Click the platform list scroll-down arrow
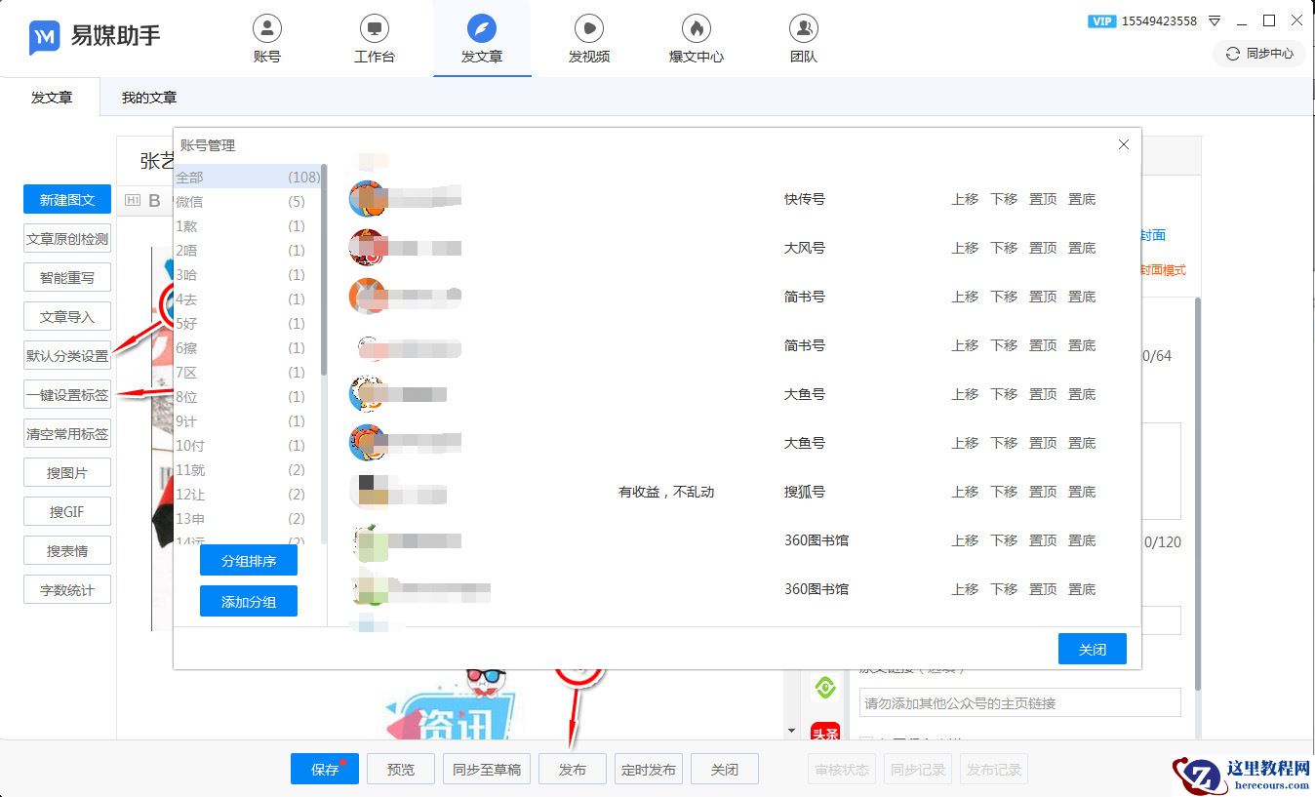The image size is (1315, 797). click(x=791, y=730)
